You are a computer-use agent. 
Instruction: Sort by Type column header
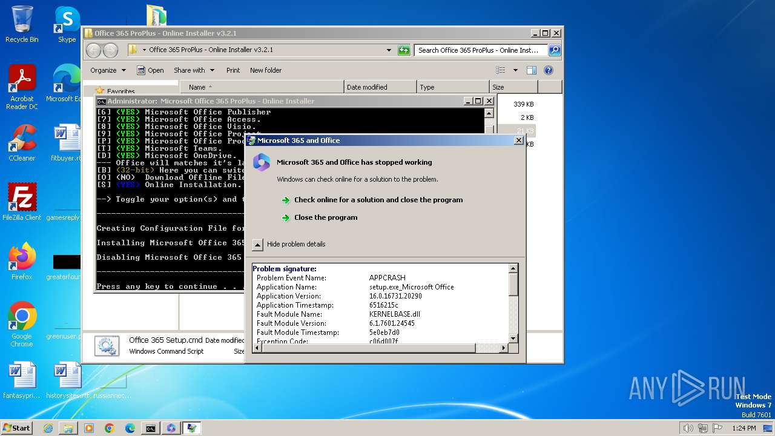point(453,87)
